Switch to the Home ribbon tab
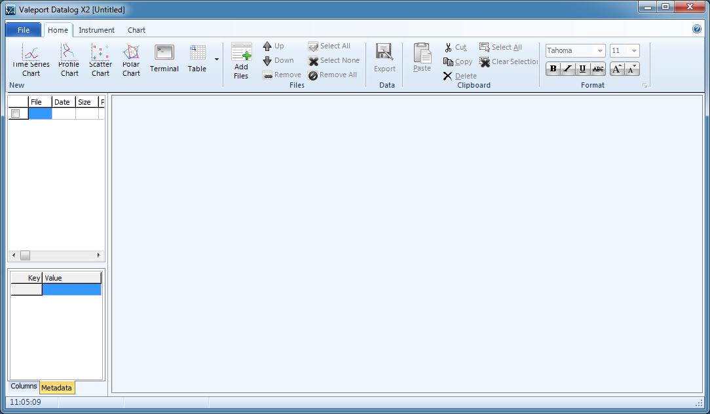This screenshot has width=710, height=414. click(x=58, y=30)
